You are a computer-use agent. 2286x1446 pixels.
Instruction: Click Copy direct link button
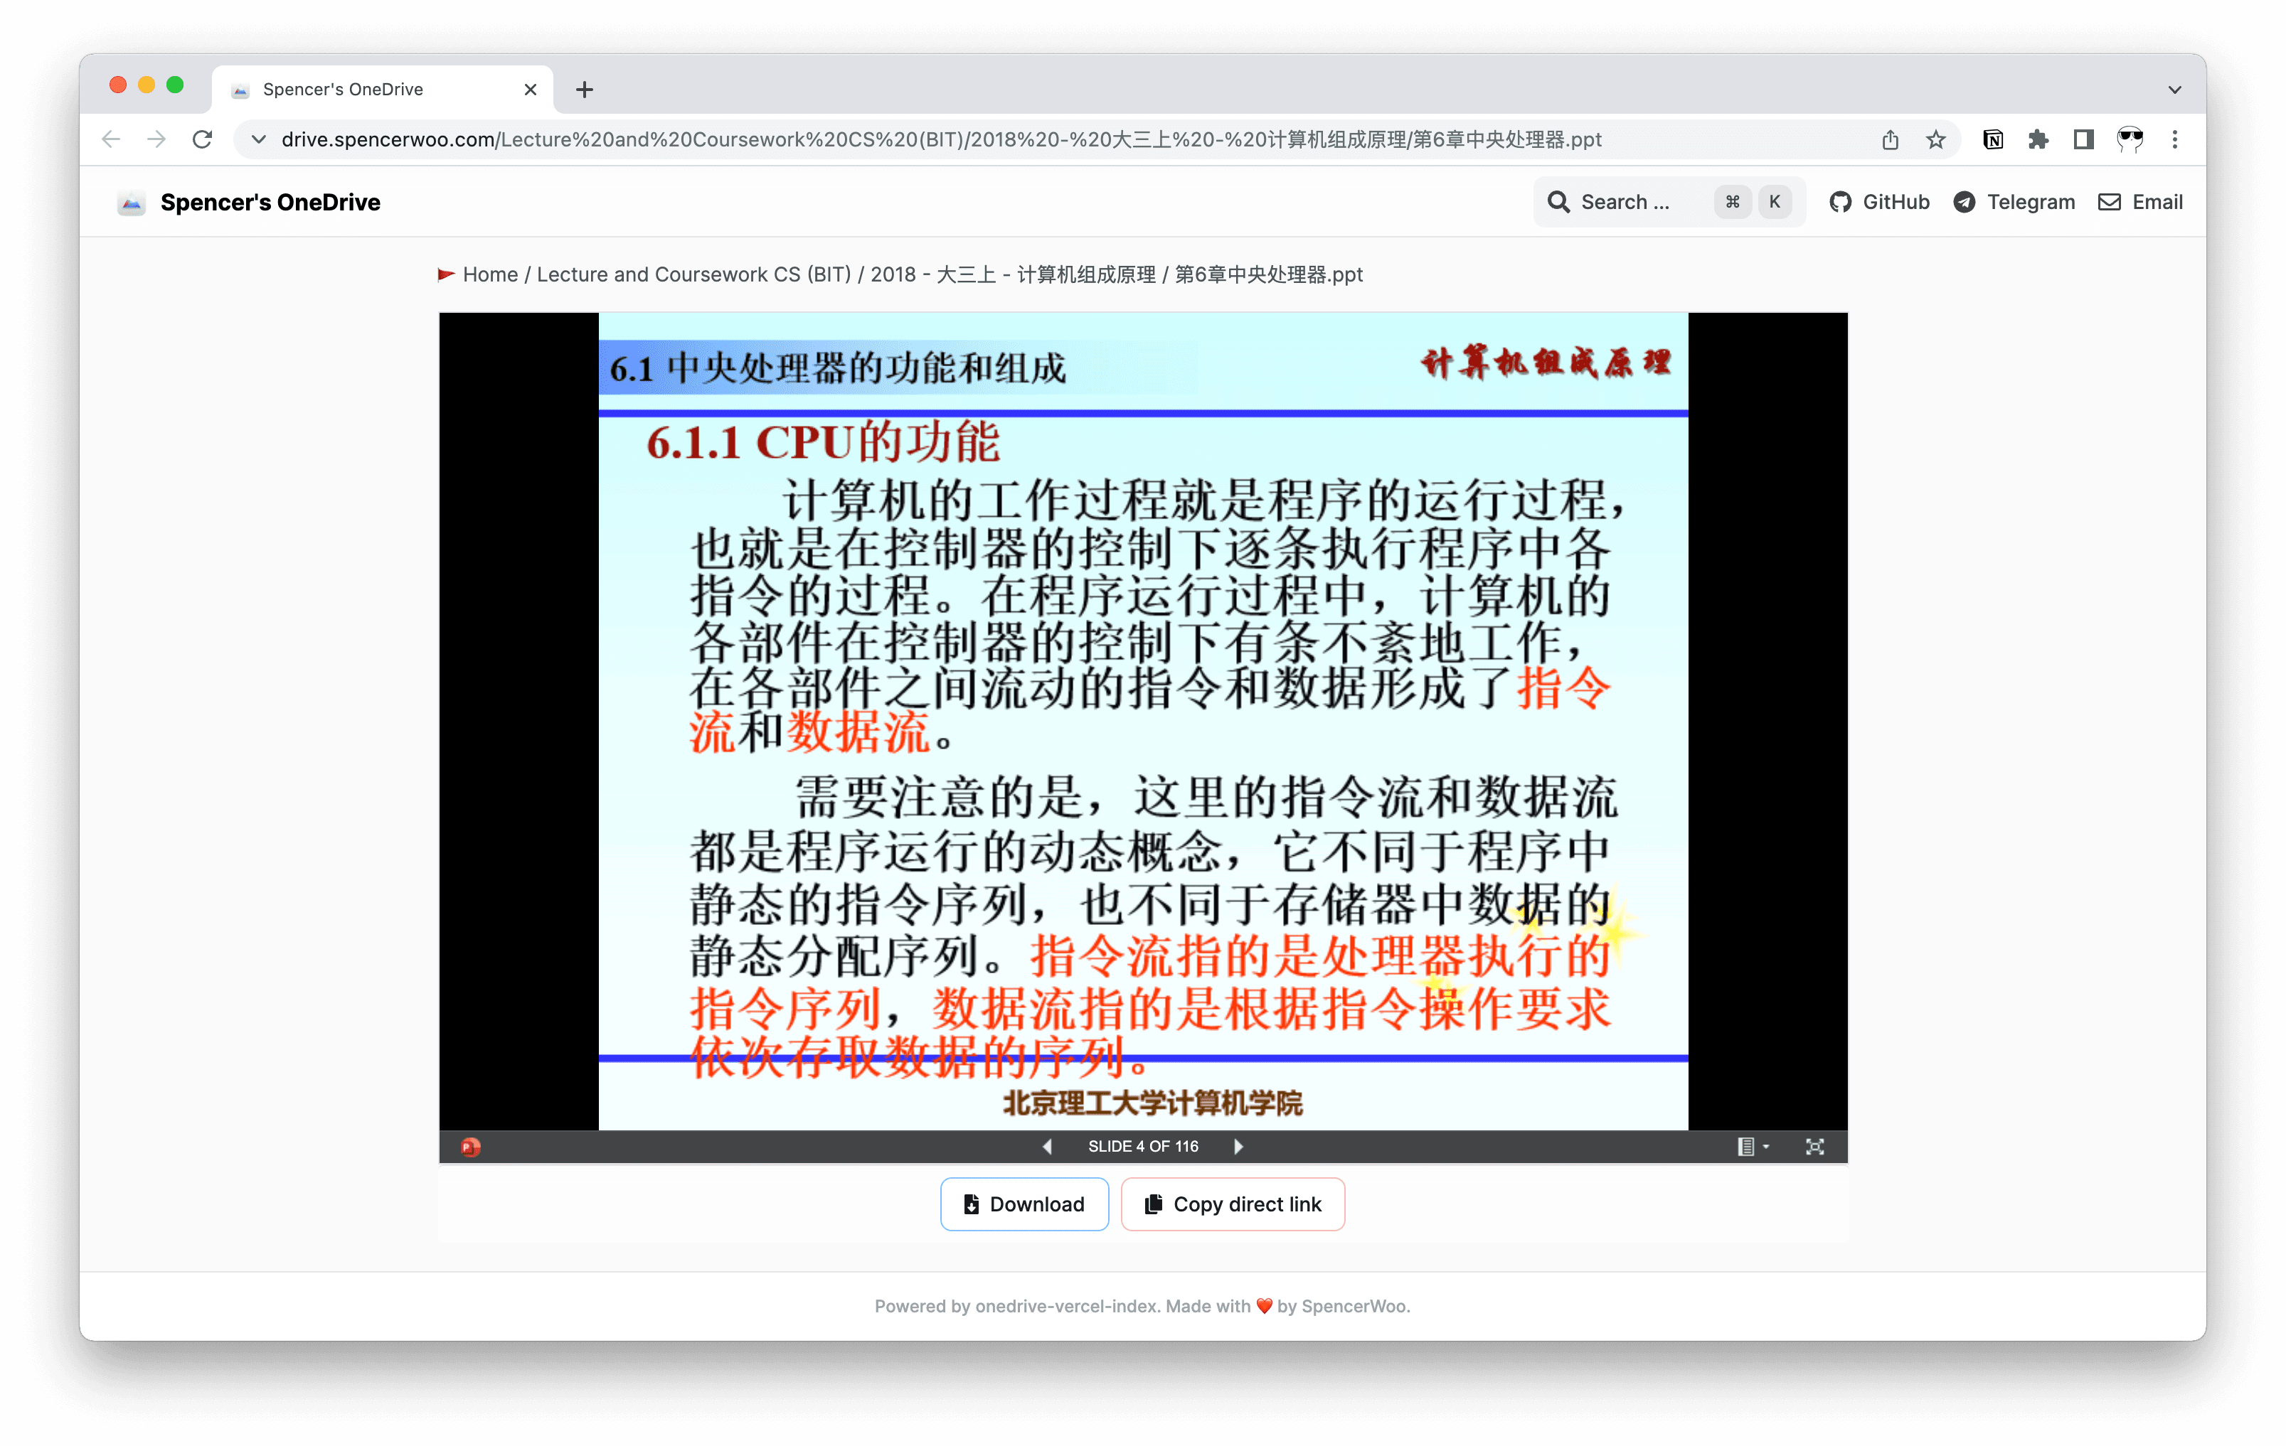click(x=1232, y=1204)
